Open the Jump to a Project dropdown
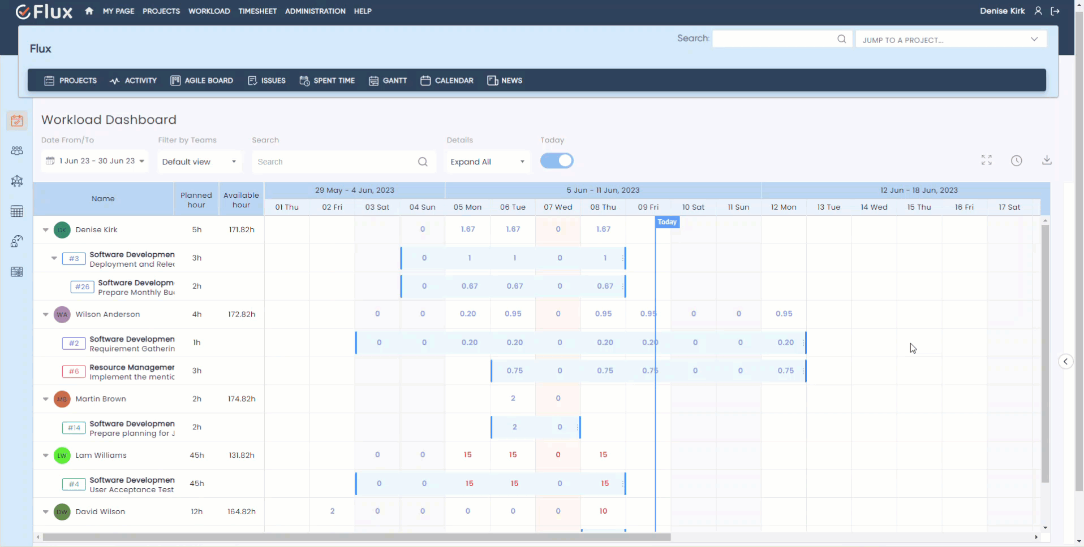This screenshot has height=547, width=1084. click(950, 39)
